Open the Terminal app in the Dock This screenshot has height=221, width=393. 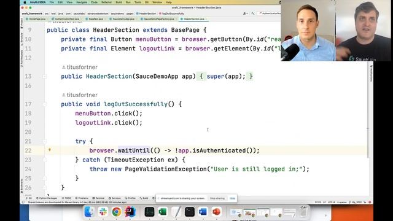(190, 212)
